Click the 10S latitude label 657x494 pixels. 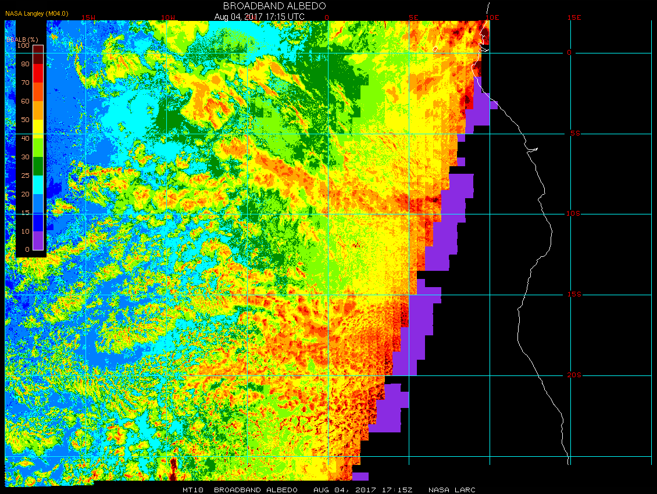pyautogui.click(x=573, y=214)
